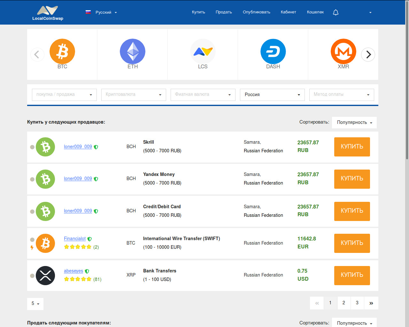Jump to the first page of offers

click(317, 303)
